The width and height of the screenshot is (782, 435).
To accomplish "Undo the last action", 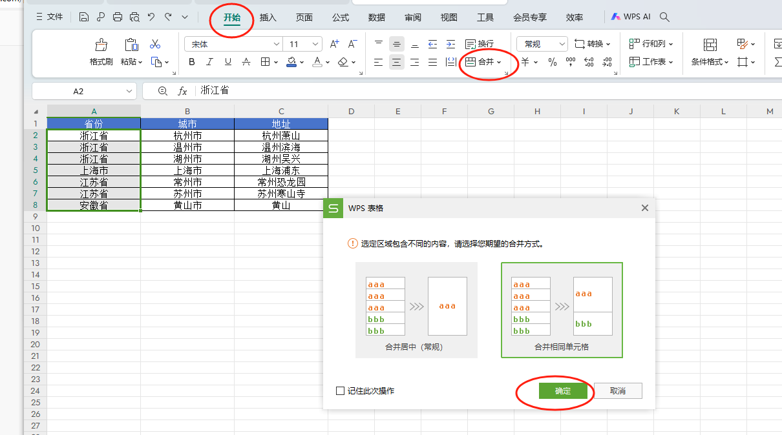I will [x=151, y=17].
